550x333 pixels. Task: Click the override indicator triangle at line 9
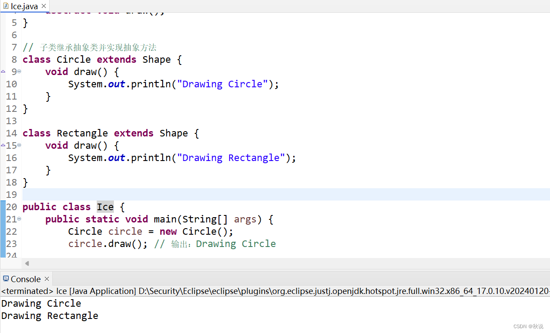[3, 71]
